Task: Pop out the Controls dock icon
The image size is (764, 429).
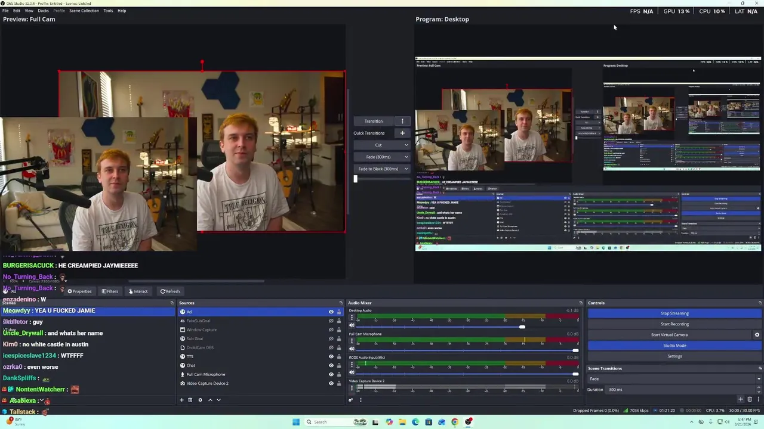Action: pos(759,303)
